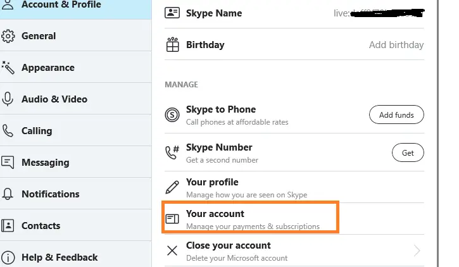Click the Calling phone handset icon
Image resolution: width=459 pixels, height=267 pixels.
pos(8,131)
